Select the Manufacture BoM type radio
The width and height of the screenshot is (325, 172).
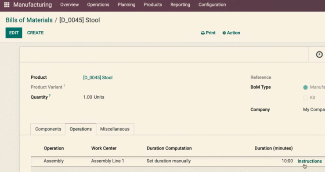[x=305, y=88]
